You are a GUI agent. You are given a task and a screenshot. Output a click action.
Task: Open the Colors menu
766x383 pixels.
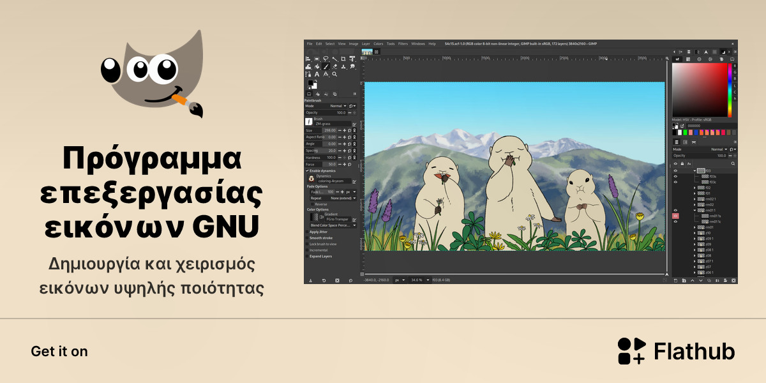click(379, 43)
